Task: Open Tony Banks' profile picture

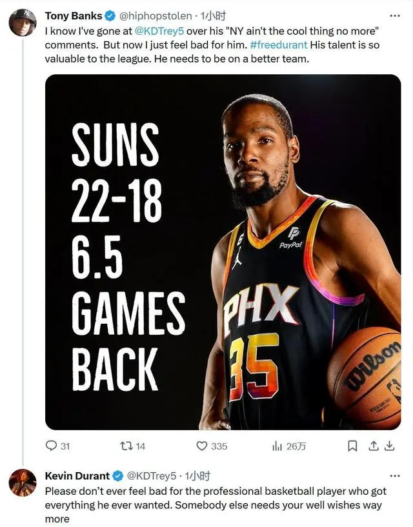Action: click(23, 22)
